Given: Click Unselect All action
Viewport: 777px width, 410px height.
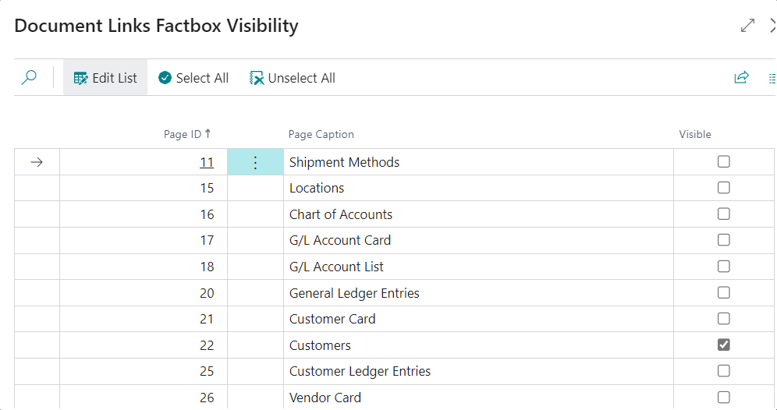Looking at the screenshot, I should point(293,78).
